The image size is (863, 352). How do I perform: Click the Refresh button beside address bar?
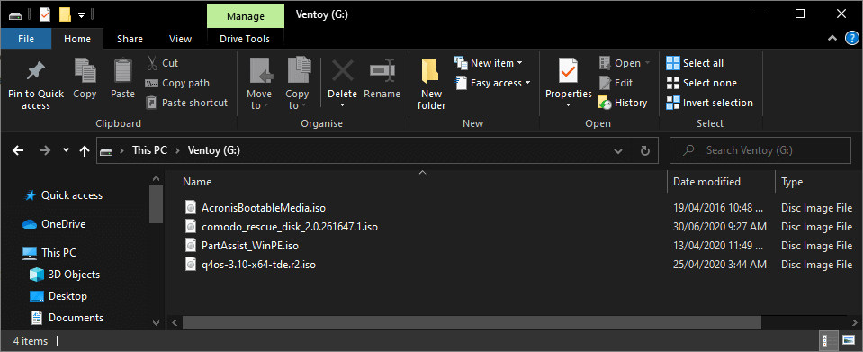click(x=645, y=150)
